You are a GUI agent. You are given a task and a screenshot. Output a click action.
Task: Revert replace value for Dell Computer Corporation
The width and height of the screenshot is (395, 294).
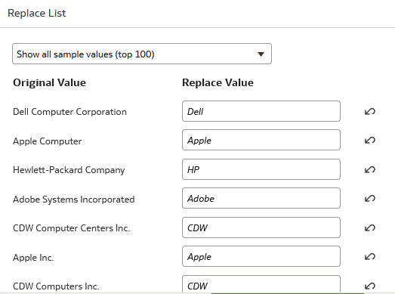point(370,111)
